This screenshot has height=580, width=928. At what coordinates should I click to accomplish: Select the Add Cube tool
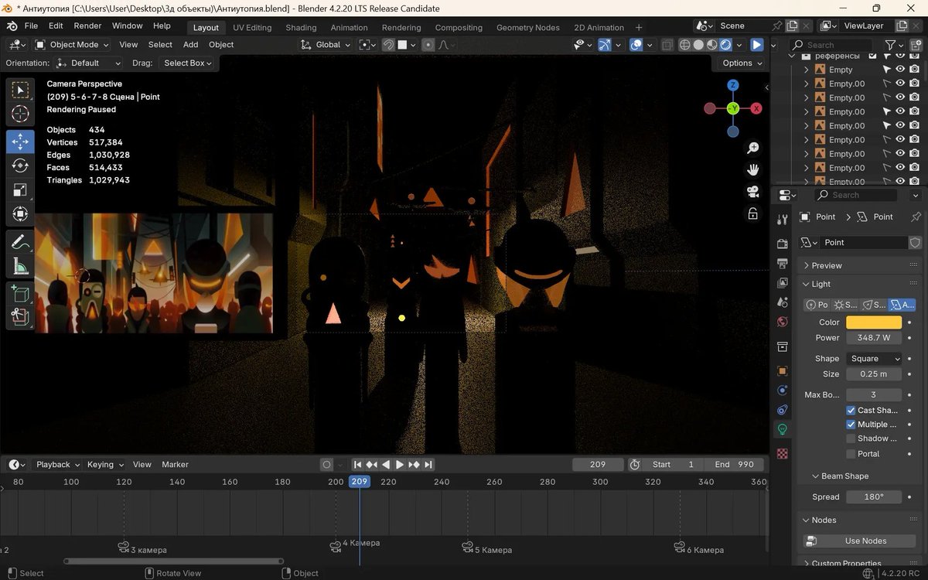click(x=20, y=294)
